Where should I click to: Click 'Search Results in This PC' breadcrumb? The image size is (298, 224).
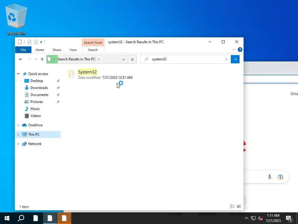tap(77, 59)
